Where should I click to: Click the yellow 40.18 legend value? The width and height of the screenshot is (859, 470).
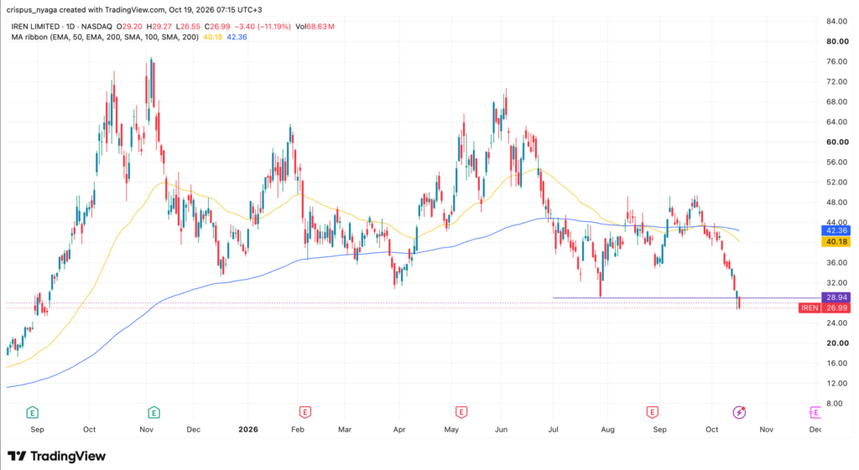point(212,37)
